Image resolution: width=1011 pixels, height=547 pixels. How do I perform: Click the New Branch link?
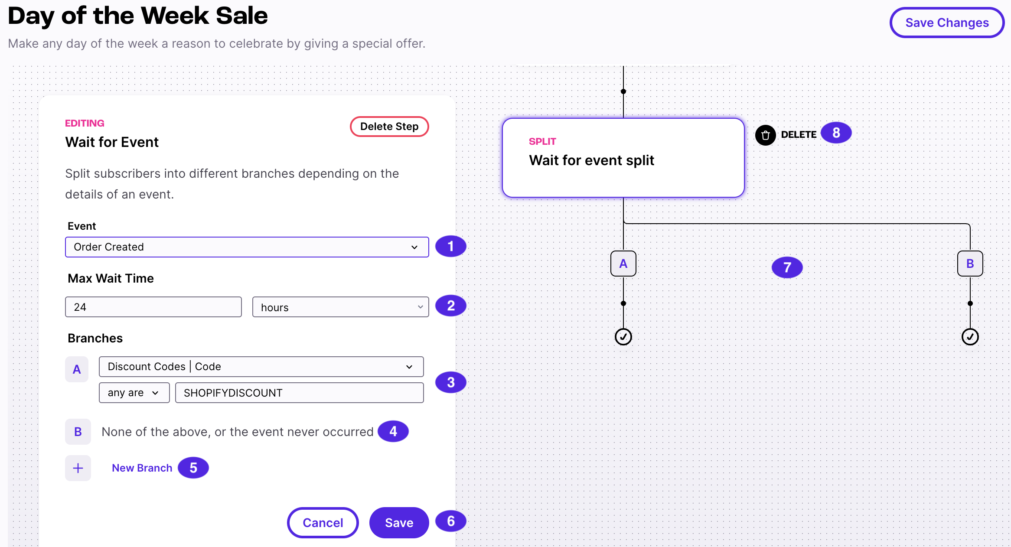pyautogui.click(x=141, y=468)
